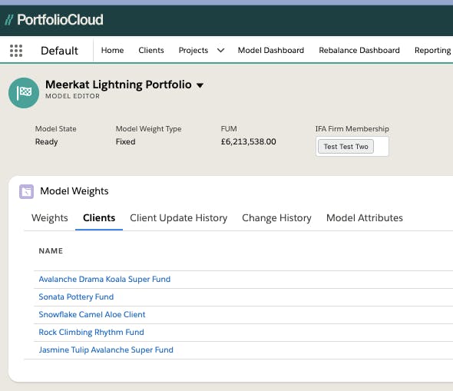Click the Model Weights panel icon
The width and height of the screenshot is (453, 391).
27,191
